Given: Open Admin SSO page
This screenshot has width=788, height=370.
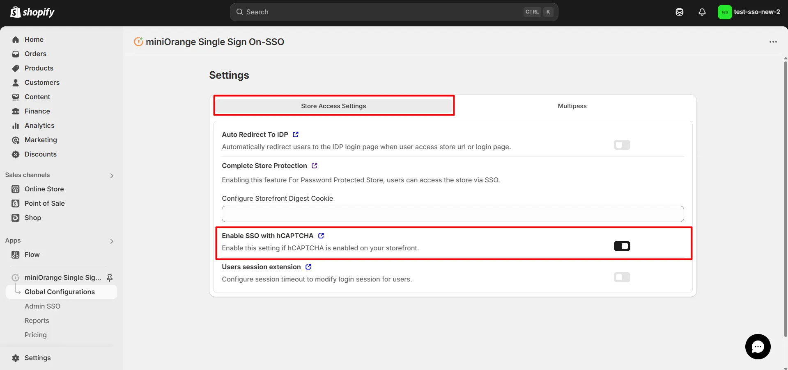Looking at the screenshot, I should click(42, 306).
